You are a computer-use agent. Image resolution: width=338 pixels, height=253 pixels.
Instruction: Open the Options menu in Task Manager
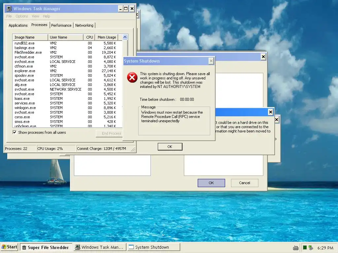click(x=21, y=16)
